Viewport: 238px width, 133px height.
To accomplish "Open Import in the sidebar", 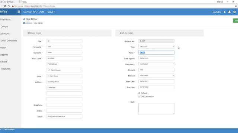I will [3, 48].
